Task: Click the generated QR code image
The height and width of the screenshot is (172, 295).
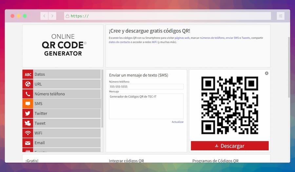Action: point(230,105)
